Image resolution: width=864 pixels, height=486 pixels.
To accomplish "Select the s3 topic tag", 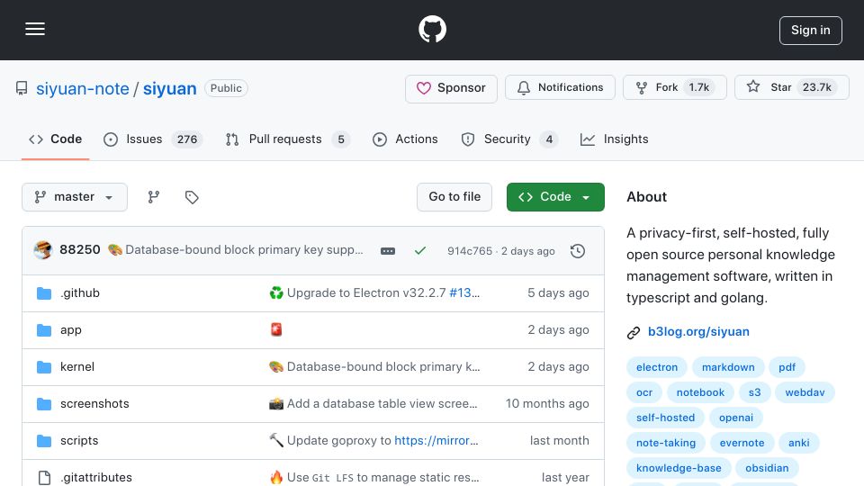I will pyautogui.click(x=754, y=393).
